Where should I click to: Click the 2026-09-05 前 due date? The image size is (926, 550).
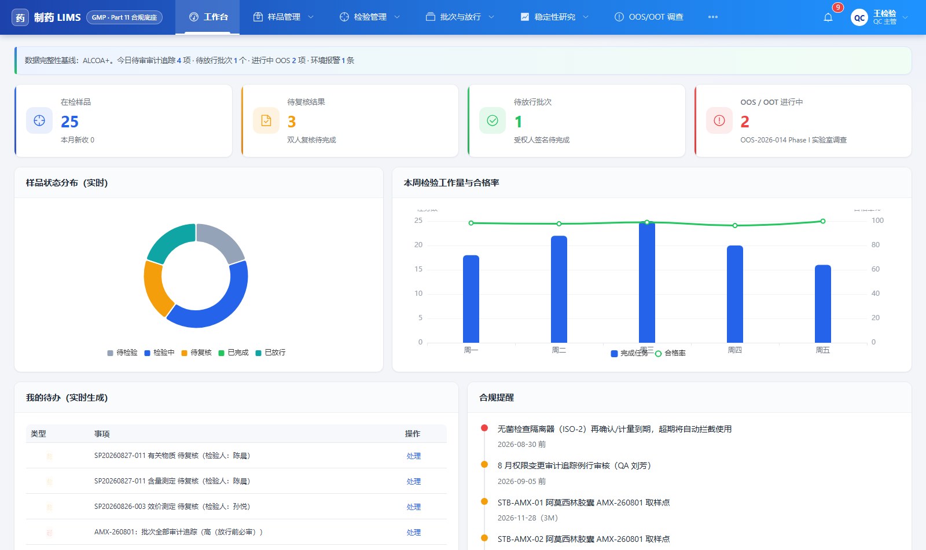pos(521,482)
